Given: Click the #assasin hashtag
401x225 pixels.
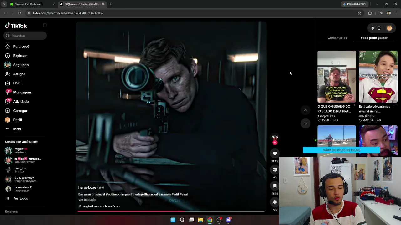Looking at the screenshot, I should pos(164,194).
